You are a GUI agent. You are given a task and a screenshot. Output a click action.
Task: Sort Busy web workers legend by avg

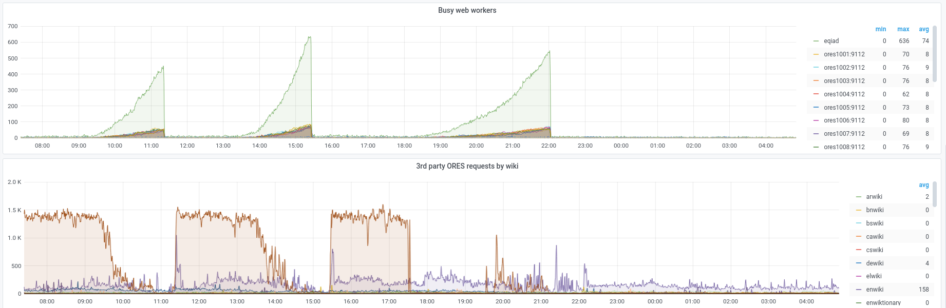[x=924, y=29]
